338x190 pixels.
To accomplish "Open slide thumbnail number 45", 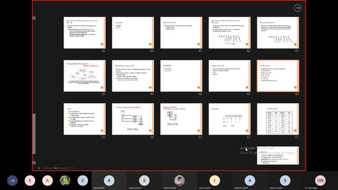I will pos(84,33).
